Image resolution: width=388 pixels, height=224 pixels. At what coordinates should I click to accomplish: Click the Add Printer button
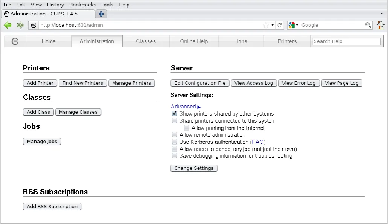40,83
